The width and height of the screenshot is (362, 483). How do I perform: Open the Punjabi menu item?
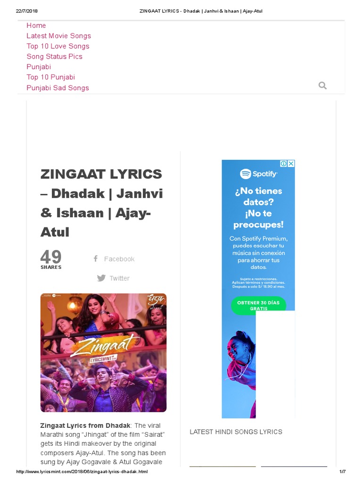pyautogui.click(x=39, y=67)
